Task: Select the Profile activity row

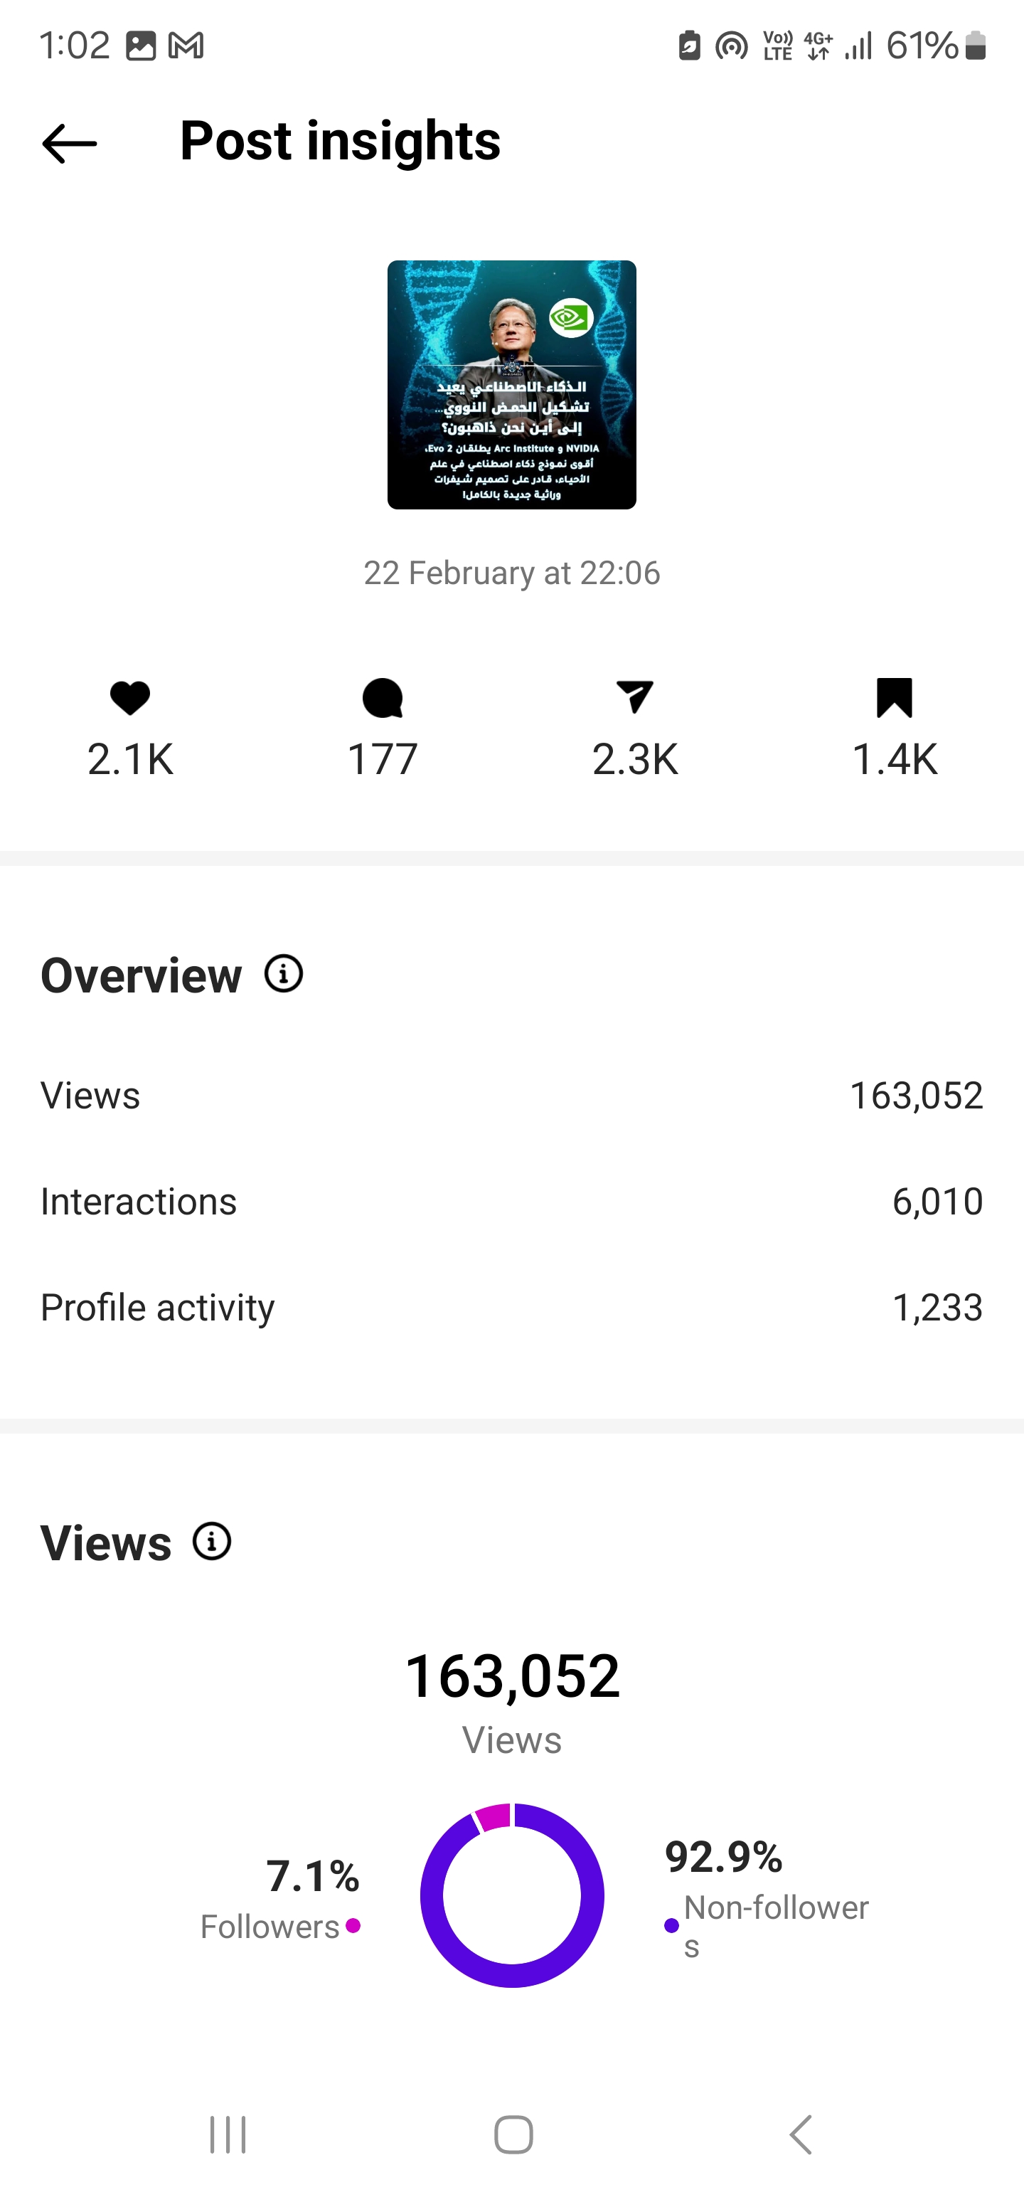Action: (x=511, y=1308)
